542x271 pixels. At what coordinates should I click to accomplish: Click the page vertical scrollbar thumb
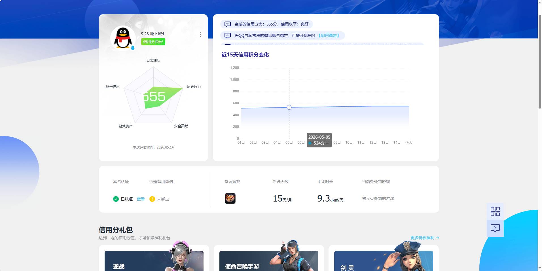[540, 61]
